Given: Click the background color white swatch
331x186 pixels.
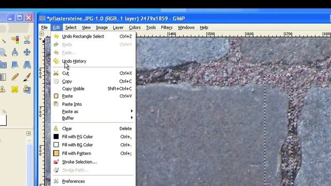Looking at the screenshot, I should (x=3, y=120).
